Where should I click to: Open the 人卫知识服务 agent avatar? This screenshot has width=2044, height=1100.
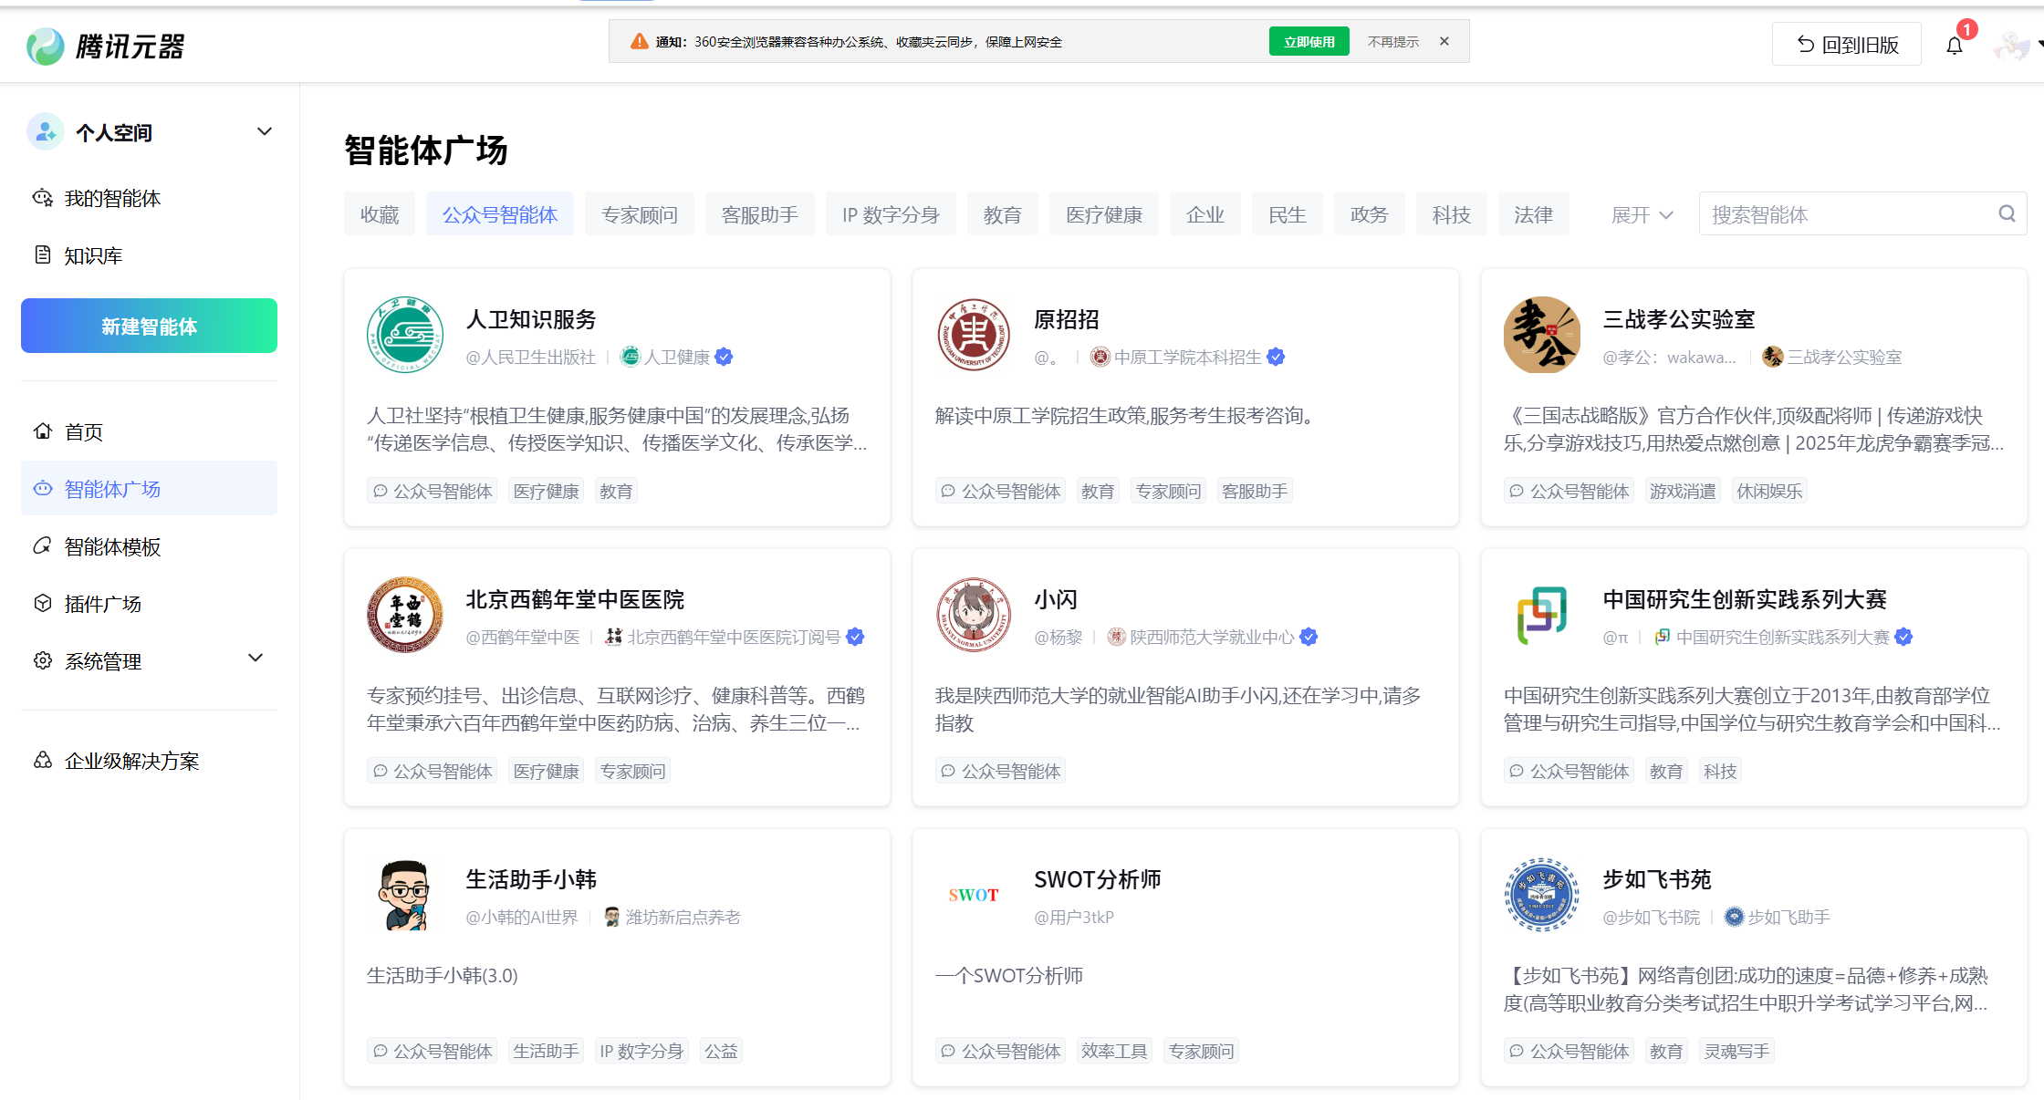(x=405, y=335)
